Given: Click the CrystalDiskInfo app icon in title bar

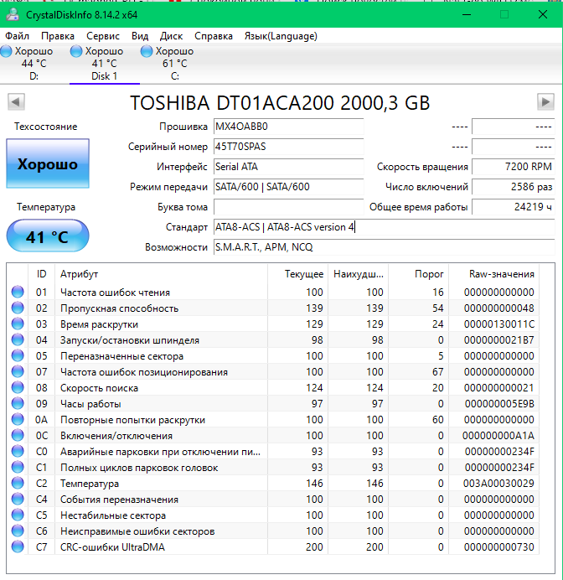Looking at the screenshot, I should click(13, 14).
